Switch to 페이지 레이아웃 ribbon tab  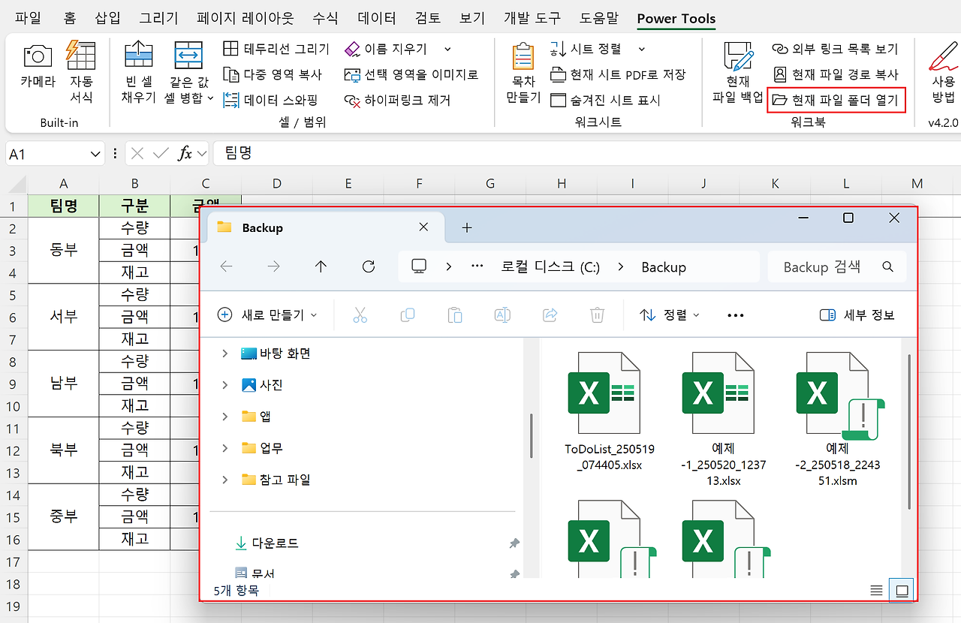click(246, 19)
